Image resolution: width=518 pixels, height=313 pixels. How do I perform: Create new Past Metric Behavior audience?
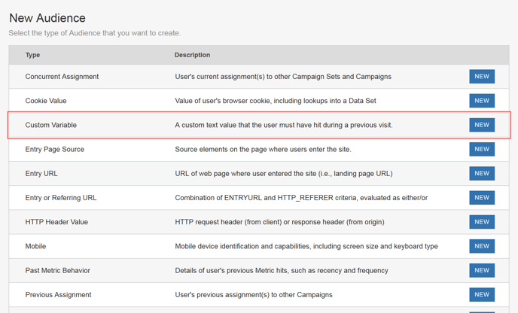[482, 270]
